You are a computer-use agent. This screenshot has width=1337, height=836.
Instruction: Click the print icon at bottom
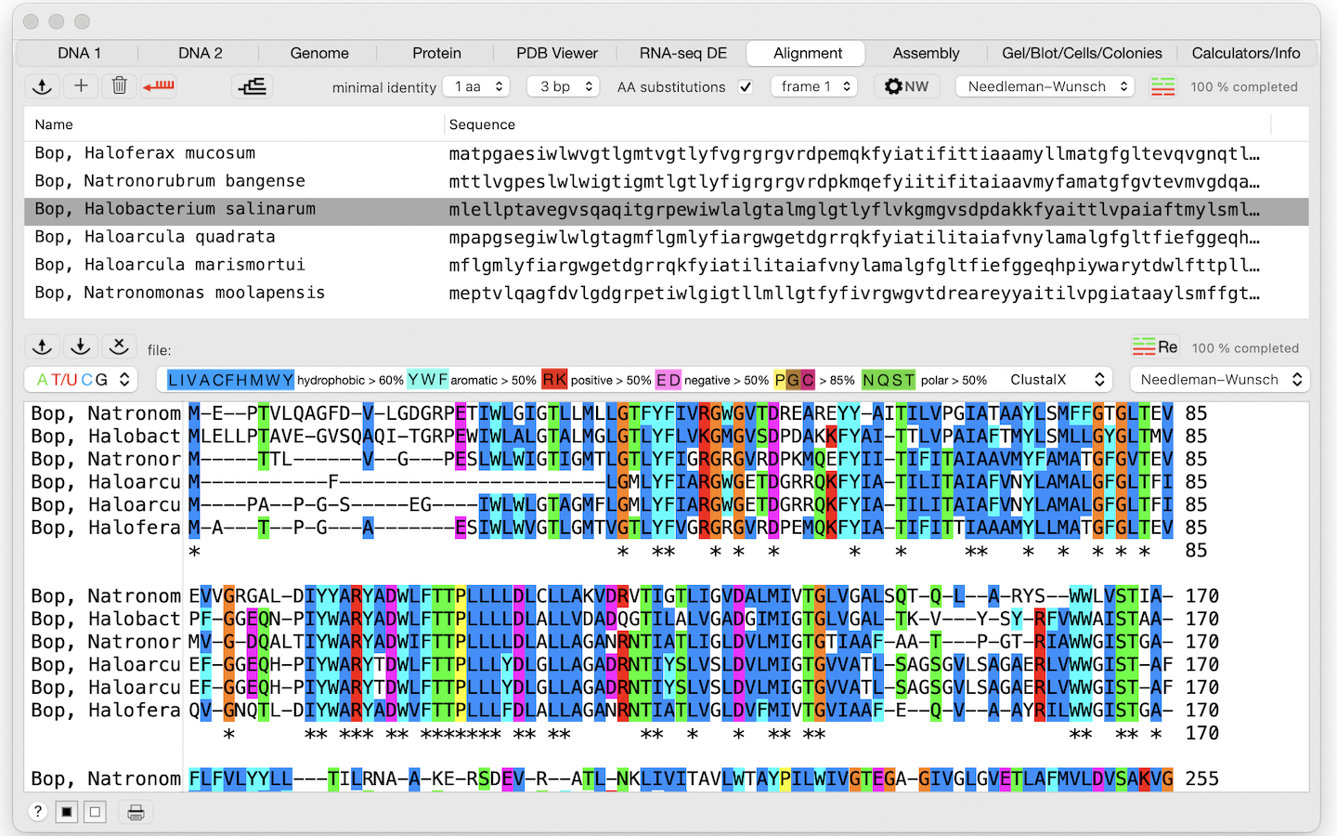(136, 813)
